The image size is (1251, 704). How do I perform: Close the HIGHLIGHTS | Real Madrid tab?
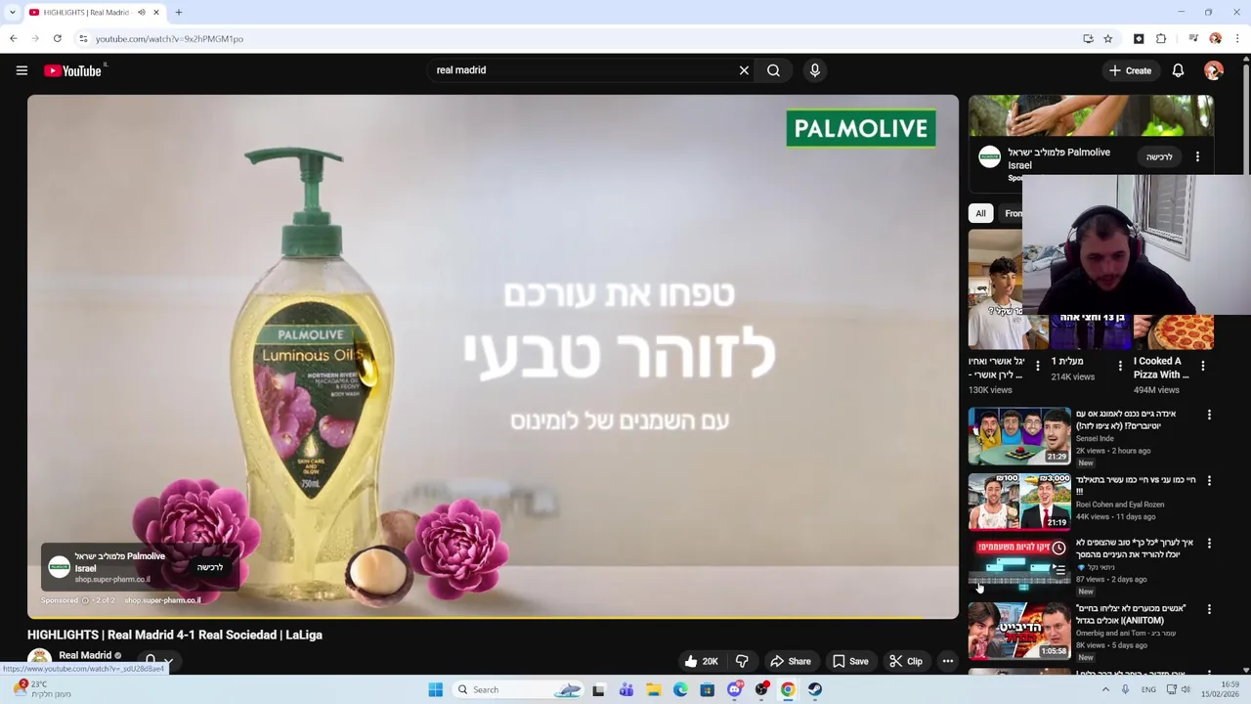click(x=156, y=13)
